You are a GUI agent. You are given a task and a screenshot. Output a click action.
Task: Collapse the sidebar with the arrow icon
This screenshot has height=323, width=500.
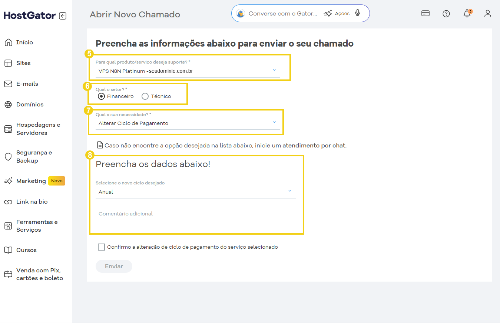[x=63, y=16]
